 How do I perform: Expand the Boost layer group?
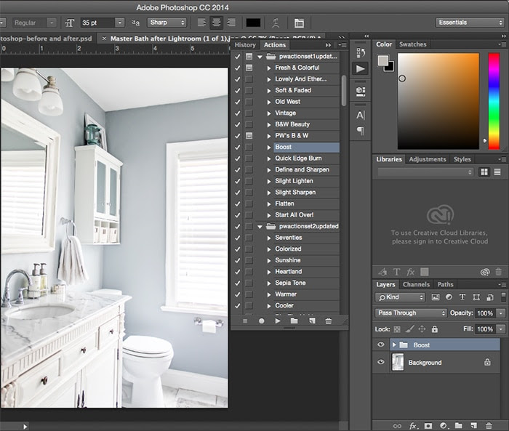[395, 345]
